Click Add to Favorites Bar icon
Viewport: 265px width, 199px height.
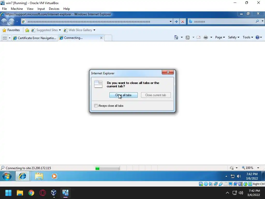[27, 30]
